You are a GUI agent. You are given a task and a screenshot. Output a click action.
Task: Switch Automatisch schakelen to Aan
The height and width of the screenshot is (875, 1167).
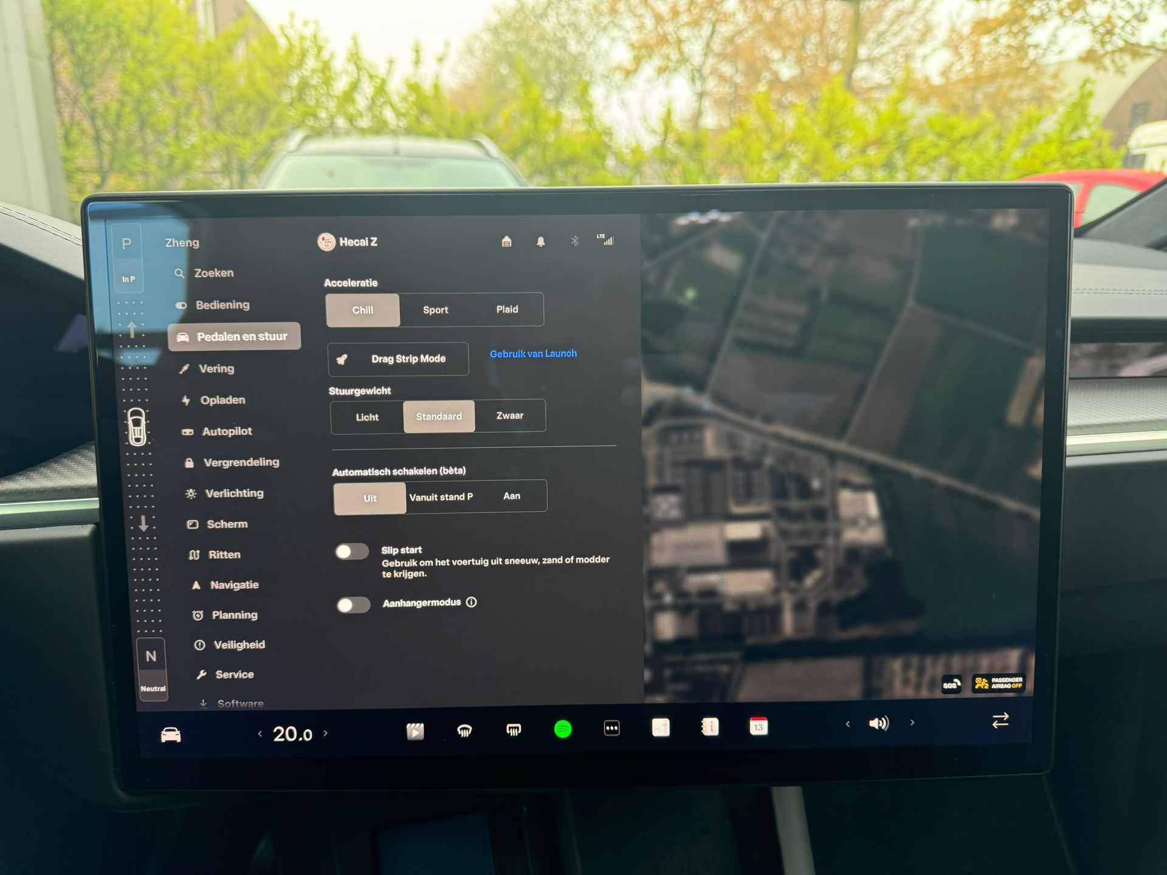click(511, 496)
